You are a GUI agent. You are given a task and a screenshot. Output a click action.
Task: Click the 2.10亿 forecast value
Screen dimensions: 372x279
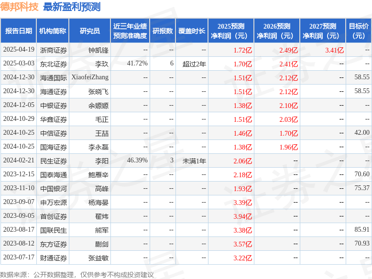tap(288, 106)
